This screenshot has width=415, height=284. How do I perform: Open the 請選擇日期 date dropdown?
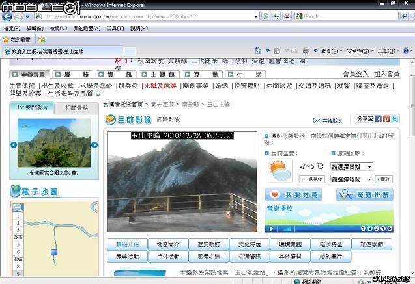tap(352, 167)
